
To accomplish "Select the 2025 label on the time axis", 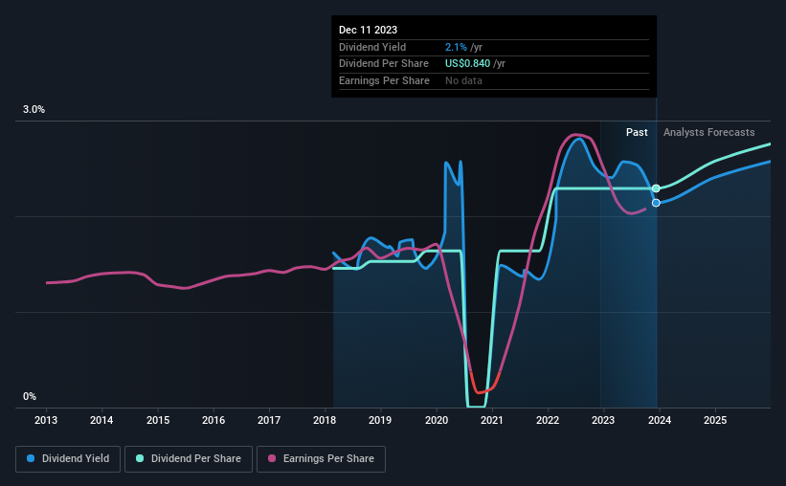I will 715,420.
